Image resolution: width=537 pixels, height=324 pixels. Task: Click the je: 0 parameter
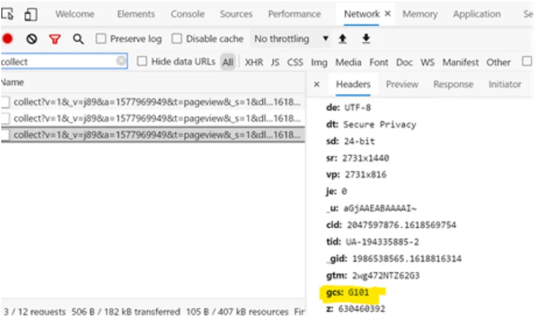(336, 192)
